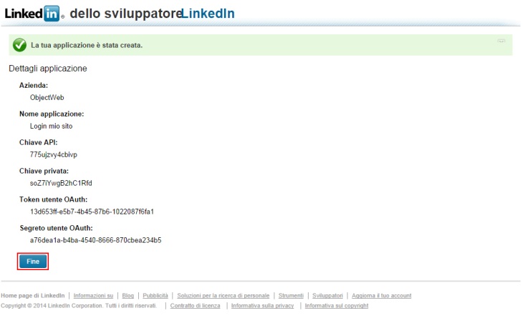530x318 pixels.
Task: Open the Strumenti footer link
Action: [x=291, y=295]
